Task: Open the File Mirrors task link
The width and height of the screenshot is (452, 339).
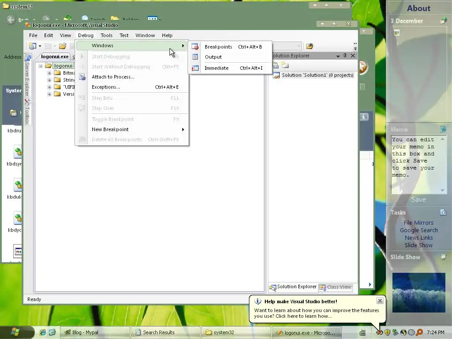Action: [418, 222]
